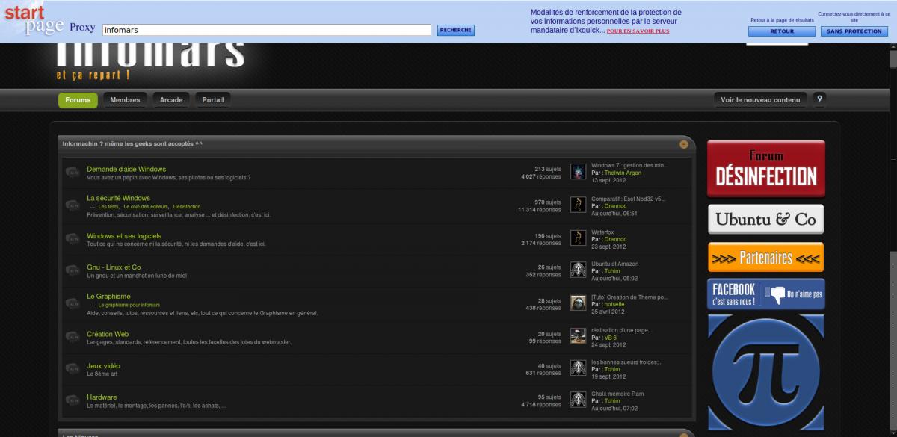Open the Ubuntu & Co banner
Viewport: 897px width, 437px height.
click(x=765, y=220)
